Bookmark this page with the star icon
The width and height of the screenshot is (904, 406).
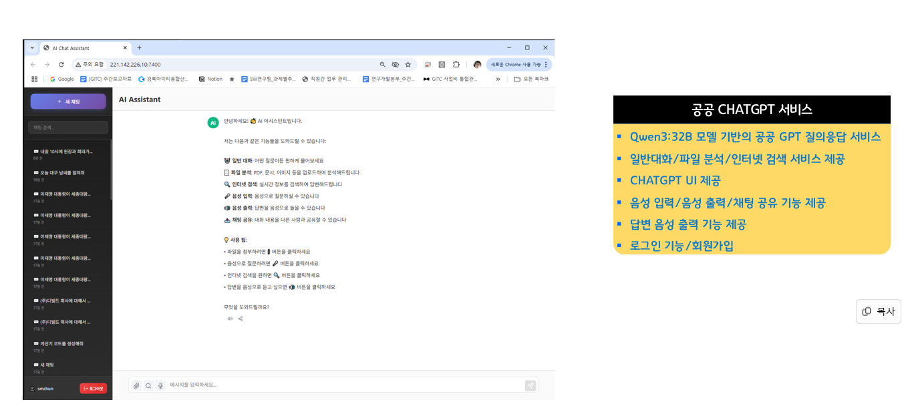(408, 65)
